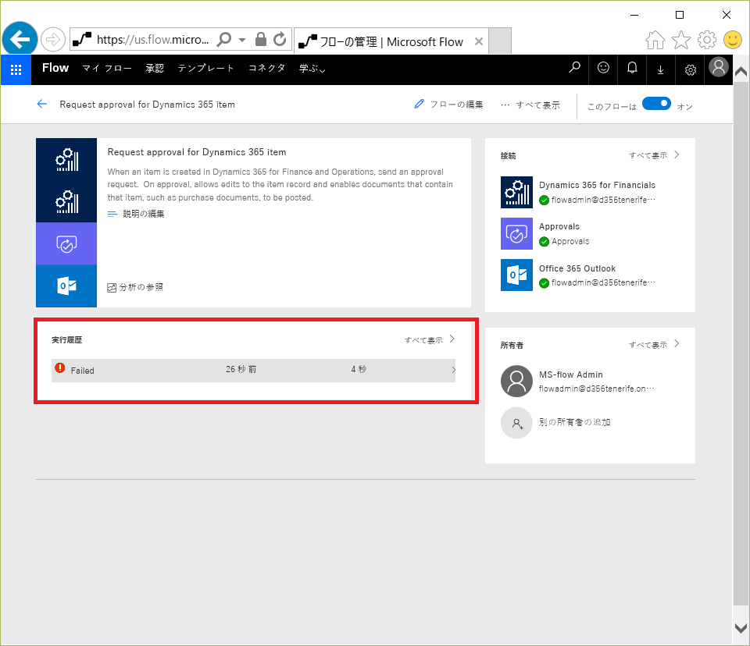Click the pencil edit flow icon
Image resolution: width=750 pixels, height=646 pixels.
[x=419, y=104]
